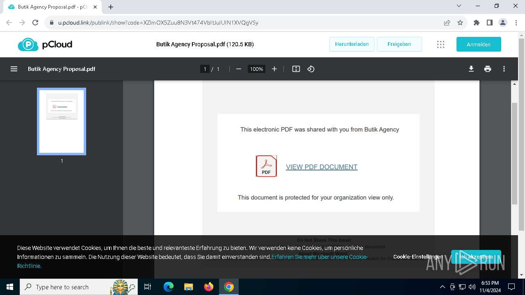Print the PDF document

pos(488,69)
